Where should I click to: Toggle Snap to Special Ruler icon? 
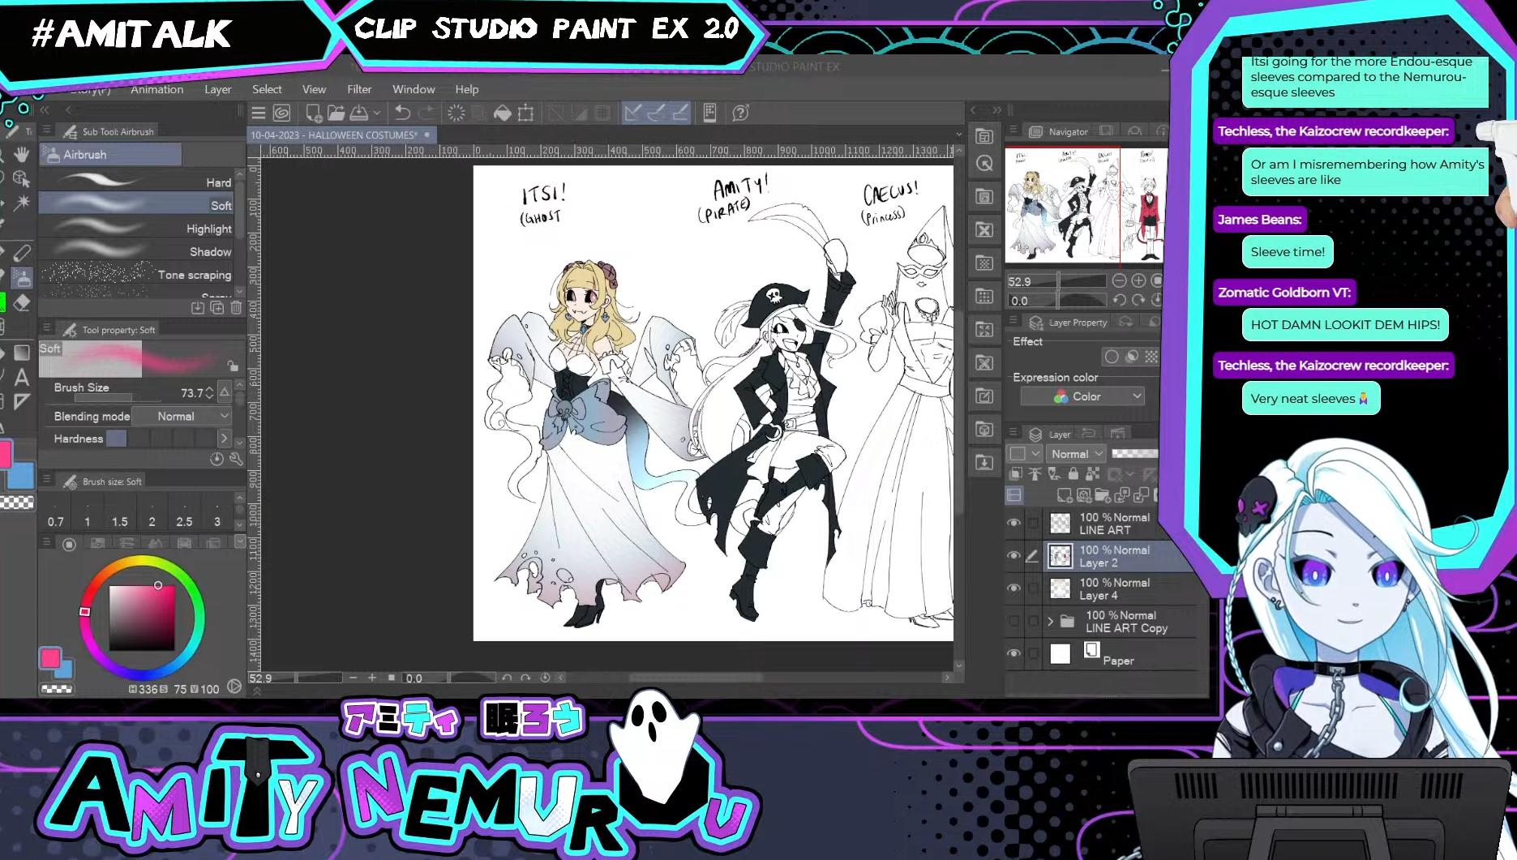click(656, 113)
